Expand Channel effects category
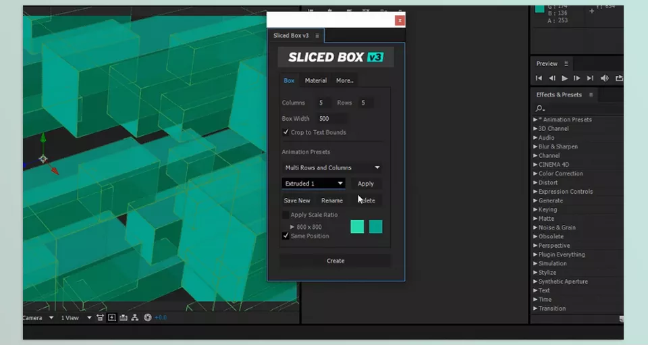Image resolution: width=648 pixels, height=345 pixels. [x=535, y=155]
